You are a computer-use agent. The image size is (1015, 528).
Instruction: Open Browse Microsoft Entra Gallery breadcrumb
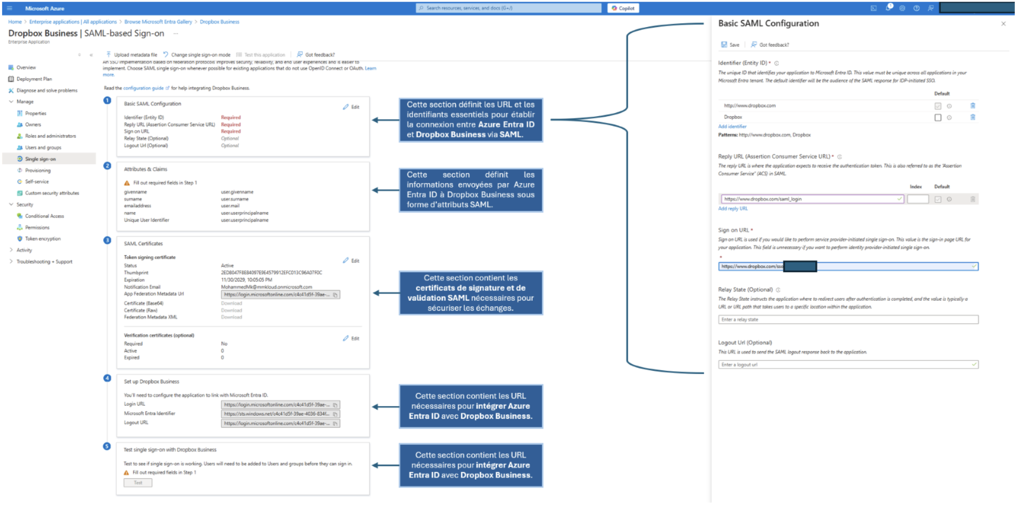tap(158, 22)
